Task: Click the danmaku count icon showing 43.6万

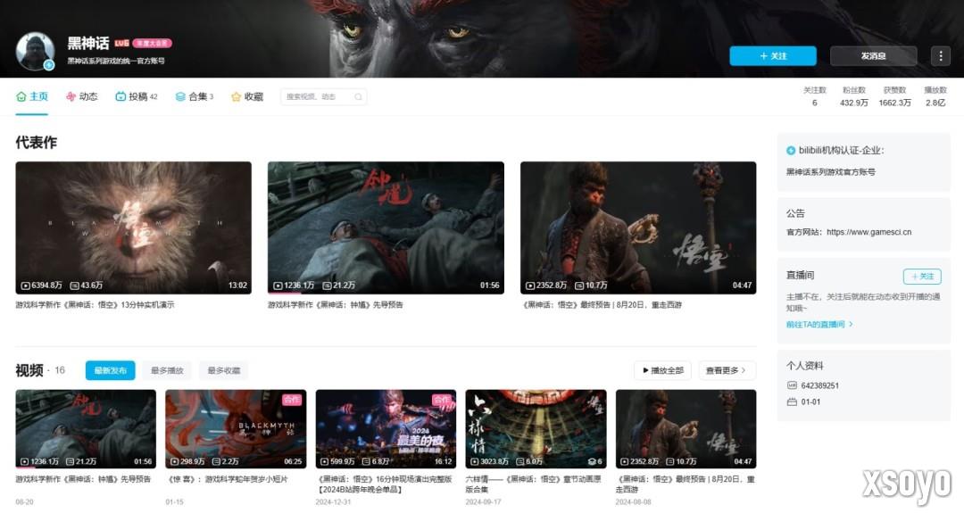Action: (x=74, y=285)
